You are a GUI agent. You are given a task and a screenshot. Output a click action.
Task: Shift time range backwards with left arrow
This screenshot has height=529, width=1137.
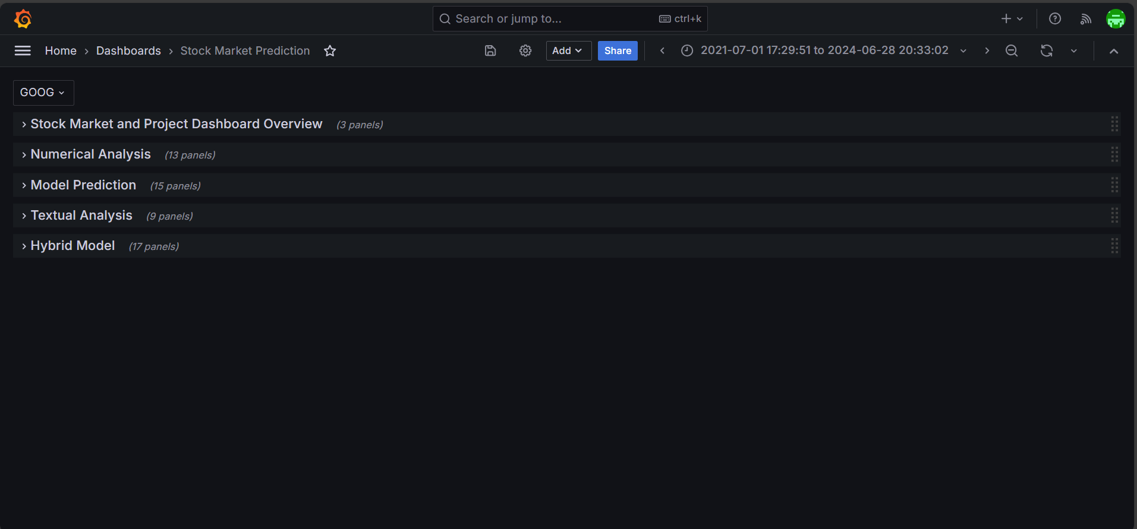(x=662, y=51)
